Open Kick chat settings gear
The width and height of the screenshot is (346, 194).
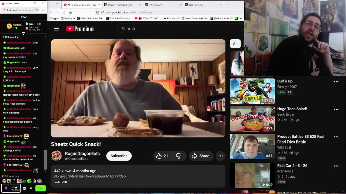(x=31, y=188)
